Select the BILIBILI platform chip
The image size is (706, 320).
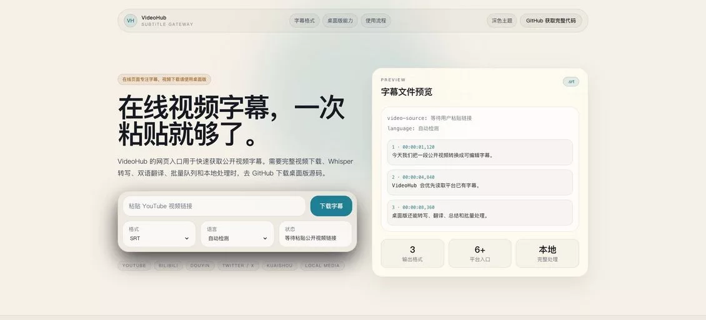(169, 266)
